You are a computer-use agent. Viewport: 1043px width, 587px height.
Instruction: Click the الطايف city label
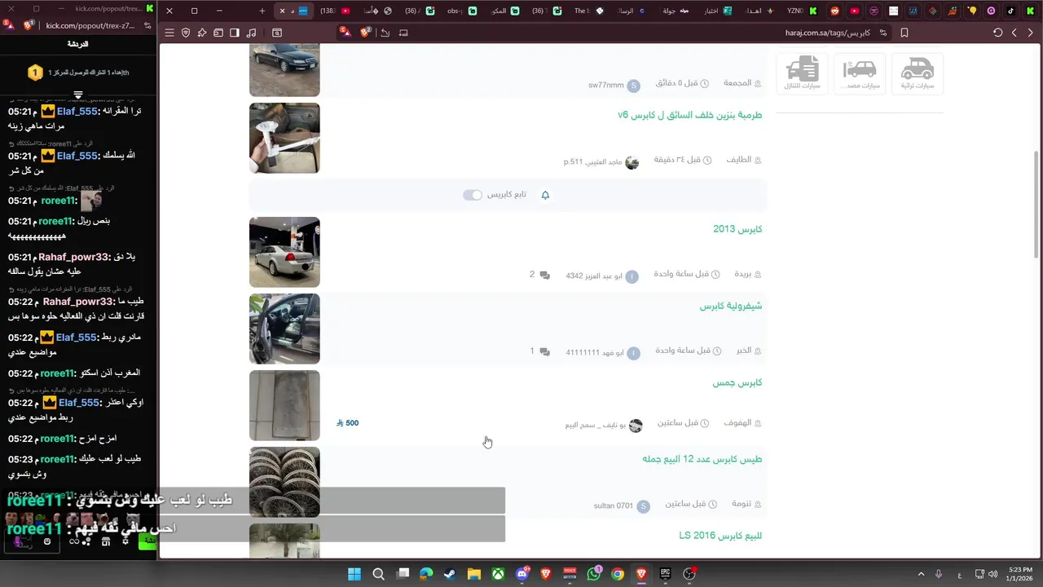tap(739, 160)
